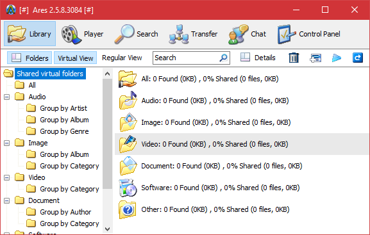Select Group by Category under Image
Screen dimensions: 370x235
[x=69, y=166]
